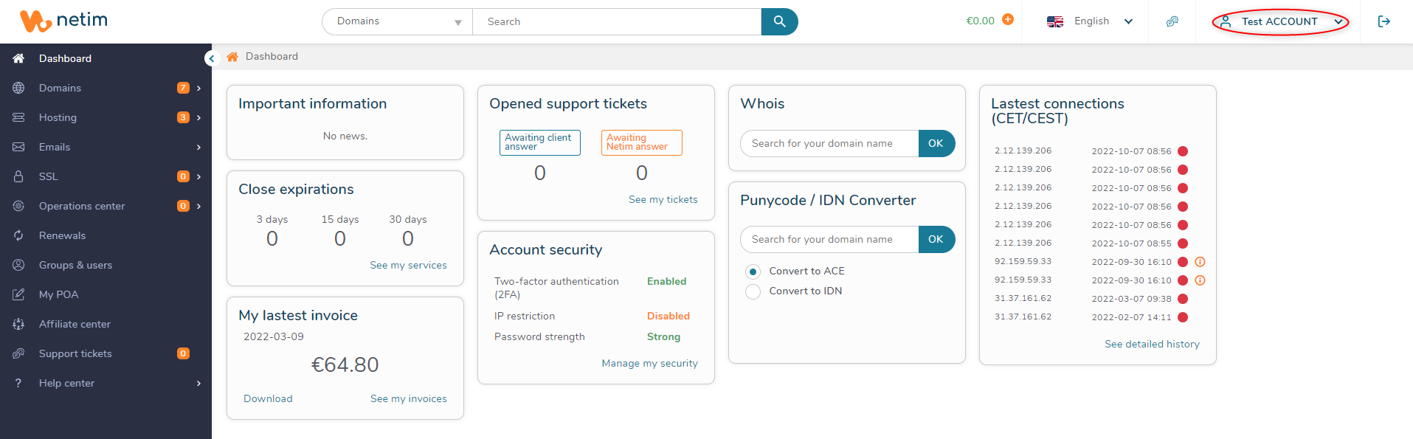Select Convert to ACE radio button

[753, 272]
